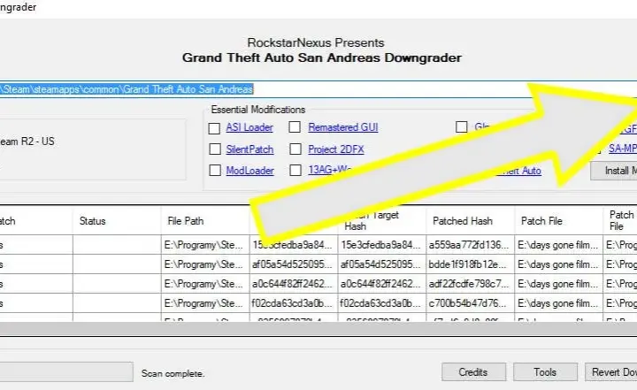Select Patched Hash cell c700b54b47d76
This screenshot has height=390, width=637.
(471, 303)
